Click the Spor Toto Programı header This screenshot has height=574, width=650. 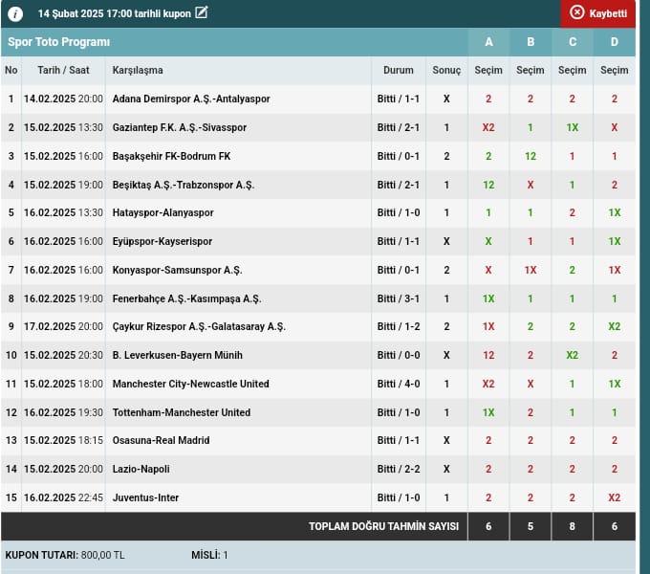pos(59,42)
